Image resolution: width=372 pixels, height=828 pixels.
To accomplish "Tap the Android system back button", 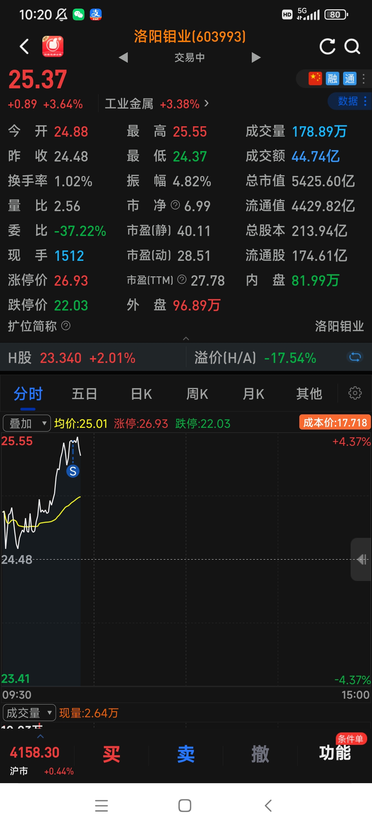I will [268, 806].
